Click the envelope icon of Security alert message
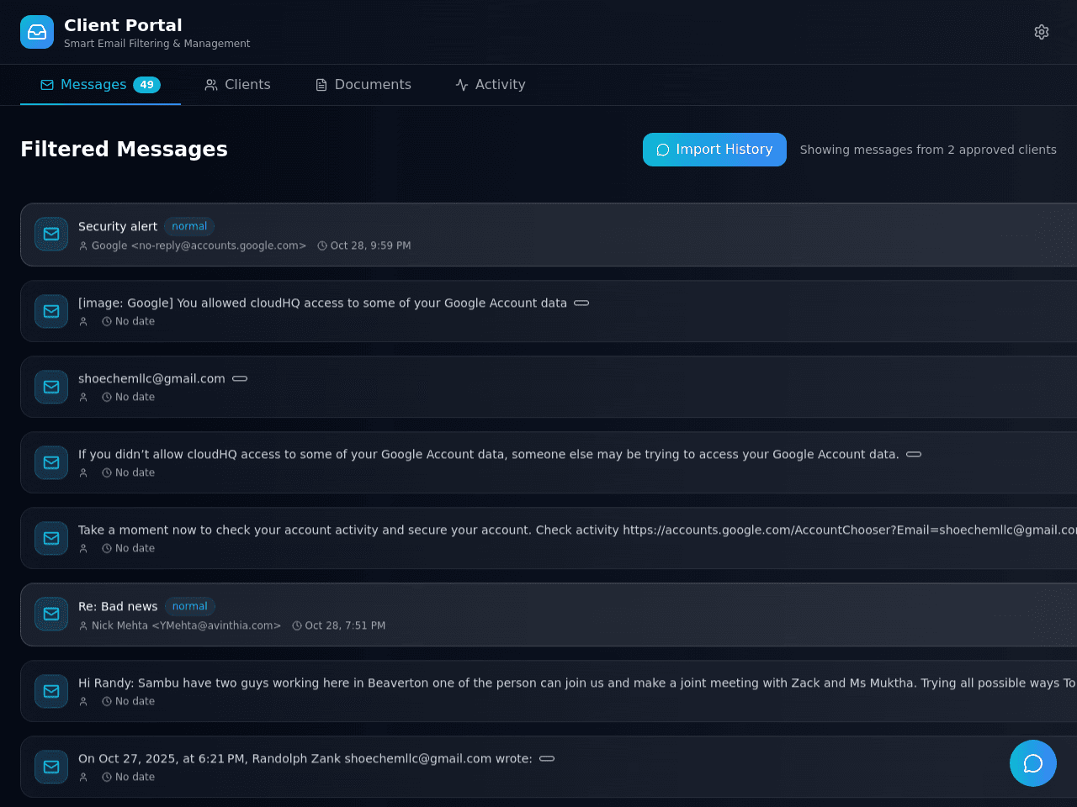 click(51, 235)
